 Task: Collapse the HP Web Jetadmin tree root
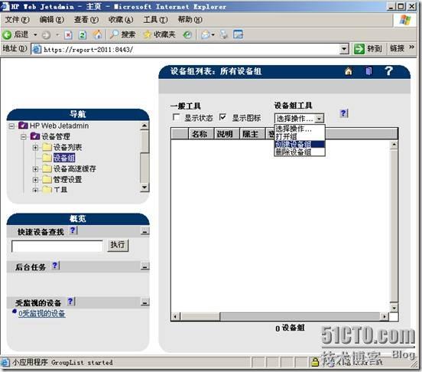[11, 126]
